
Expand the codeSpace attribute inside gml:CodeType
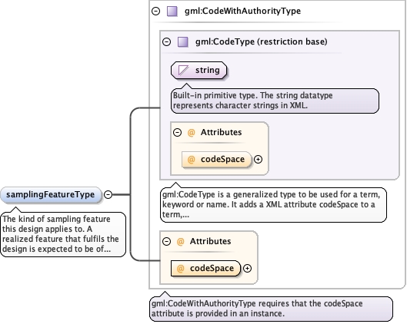tap(258, 159)
